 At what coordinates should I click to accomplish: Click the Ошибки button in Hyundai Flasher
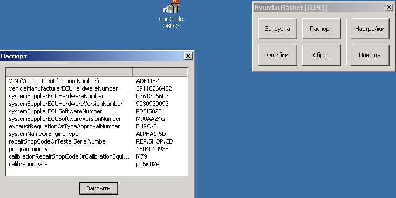click(277, 55)
